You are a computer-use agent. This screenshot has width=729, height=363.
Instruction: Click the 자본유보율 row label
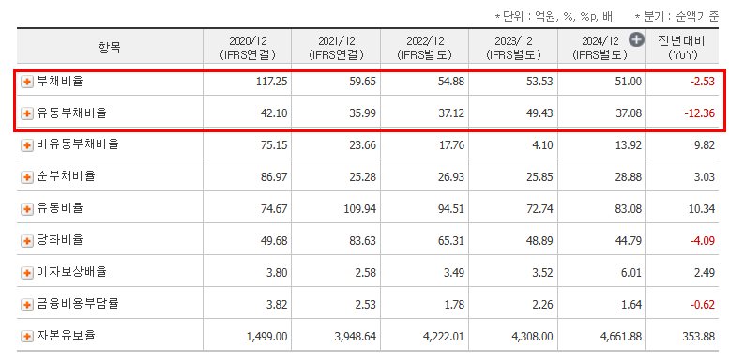(x=66, y=335)
